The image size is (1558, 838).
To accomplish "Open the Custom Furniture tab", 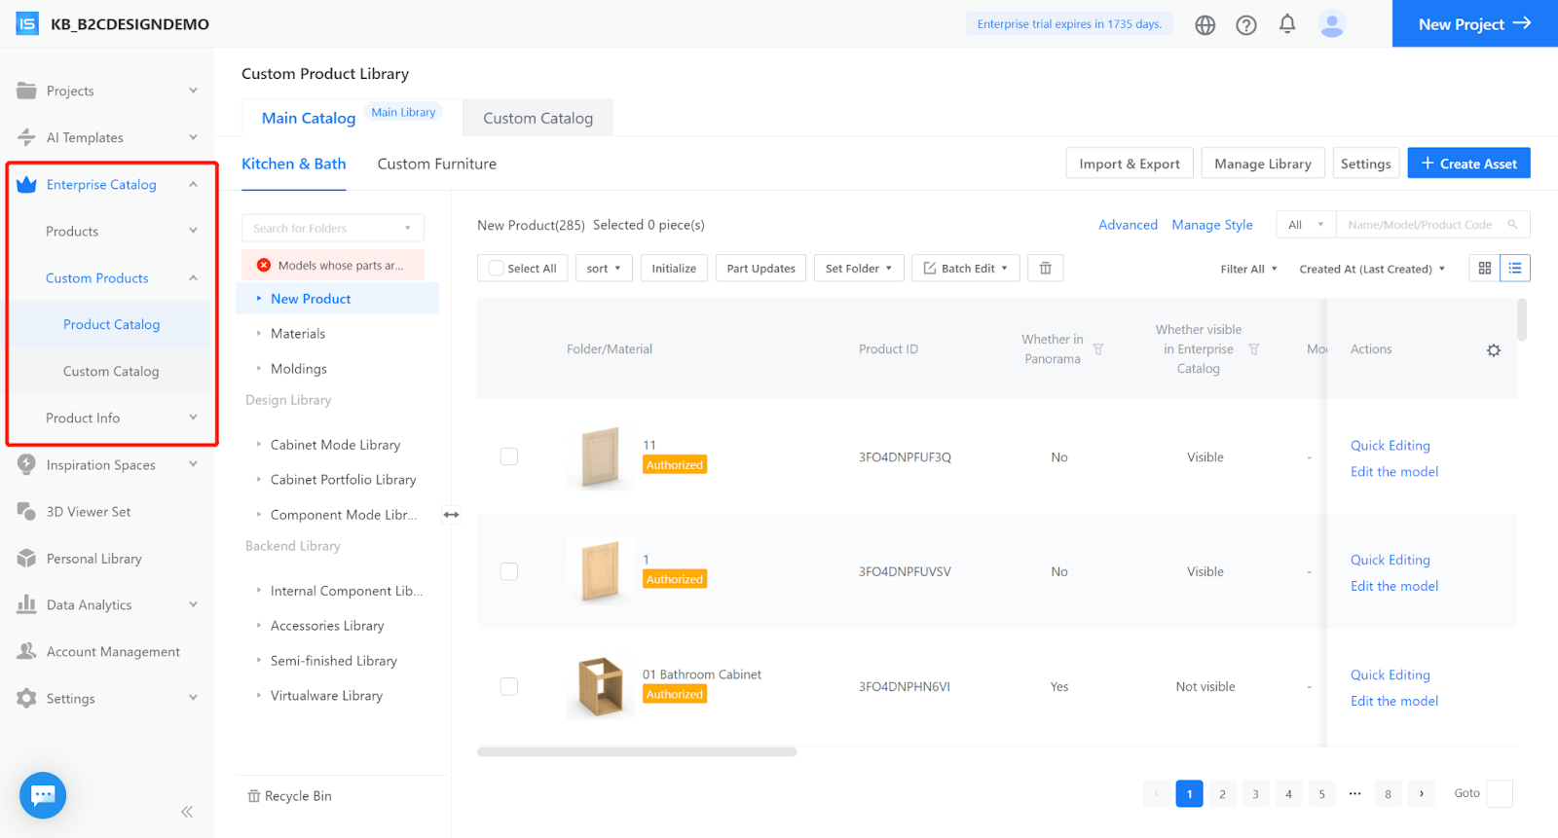I will click(436, 164).
